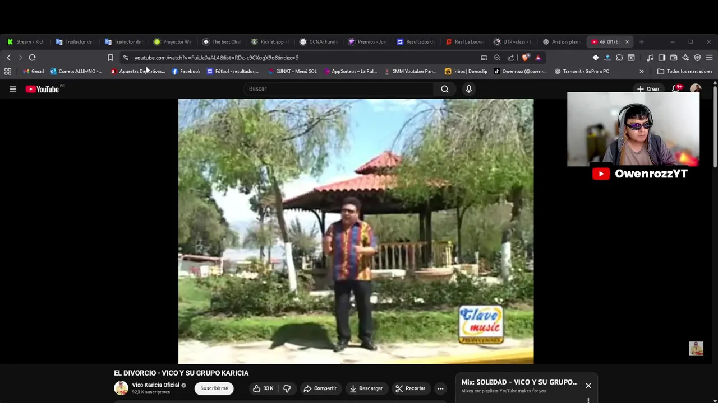Click the video player to pause
The image size is (718, 403).
356,231
